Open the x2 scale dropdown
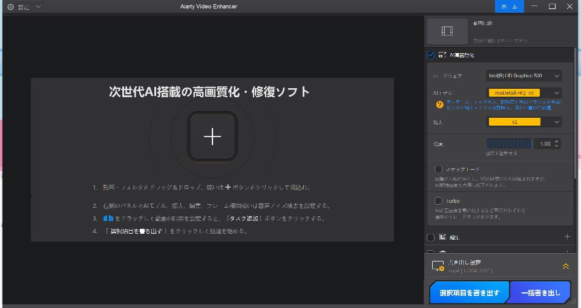The width and height of the screenshot is (581, 308). click(x=524, y=122)
